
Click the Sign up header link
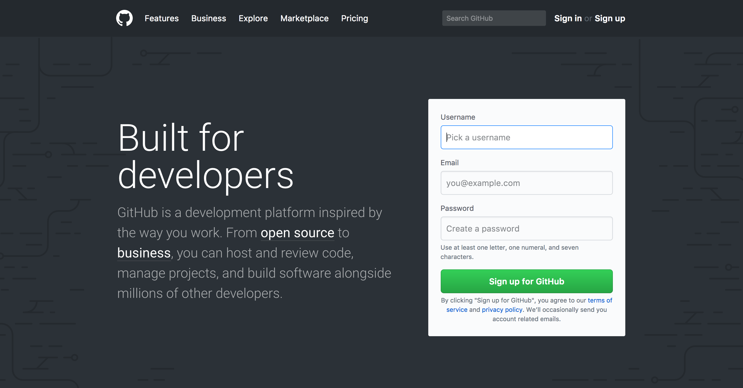[610, 18]
